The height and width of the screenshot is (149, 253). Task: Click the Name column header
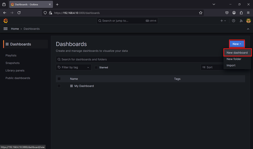click(x=74, y=79)
